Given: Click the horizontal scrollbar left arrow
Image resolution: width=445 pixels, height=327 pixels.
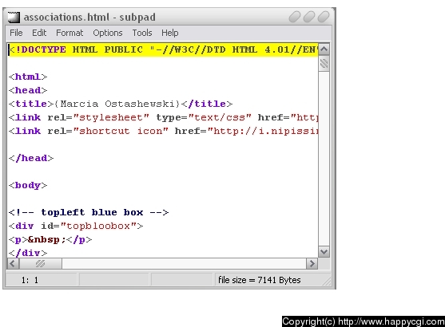Looking at the screenshot, I should (13, 264).
